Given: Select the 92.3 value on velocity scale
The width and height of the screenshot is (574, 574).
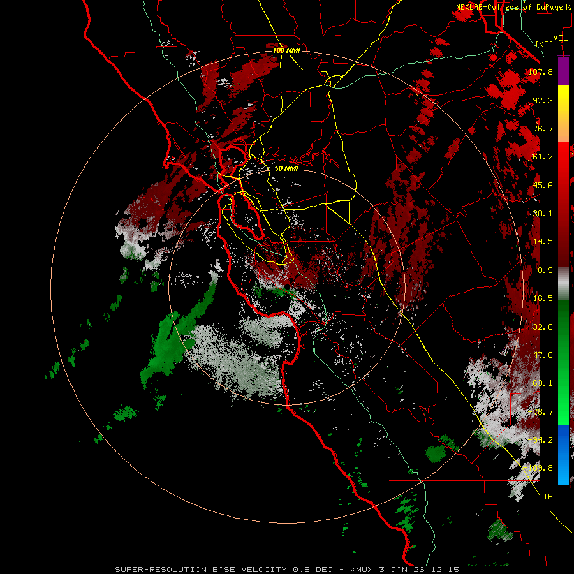Looking at the screenshot, I should (x=543, y=100).
